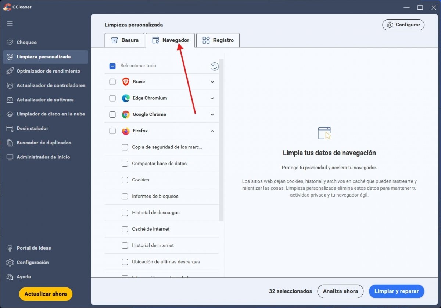
Task: Open the hamburger menu icon
Action: coord(10,23)
